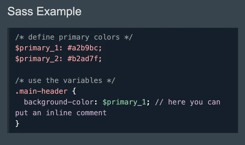Click the "define primary colors" comment line
245x145 pixels.
tap(74, 37)
